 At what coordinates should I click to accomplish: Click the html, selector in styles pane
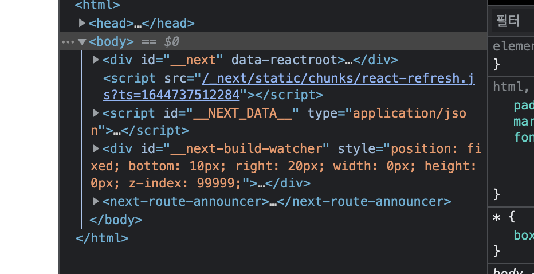[x=510, y=87]
